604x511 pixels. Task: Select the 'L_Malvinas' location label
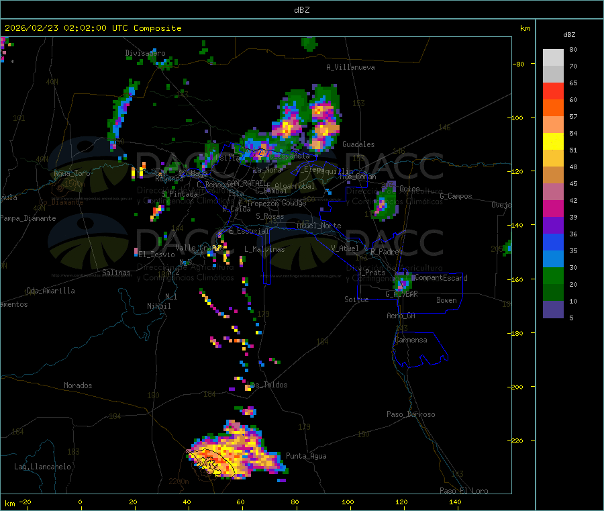[x=264, y=249]
